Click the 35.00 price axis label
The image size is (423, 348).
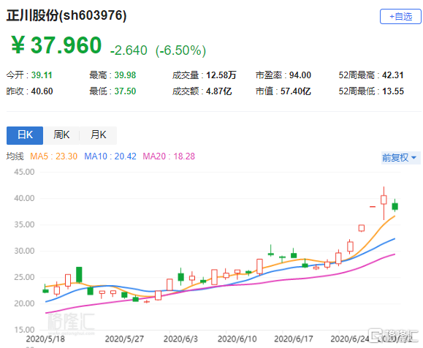[x=24, y=224]
